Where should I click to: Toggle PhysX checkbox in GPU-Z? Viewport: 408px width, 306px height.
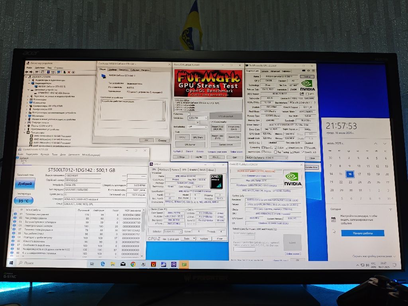(292, 152)
